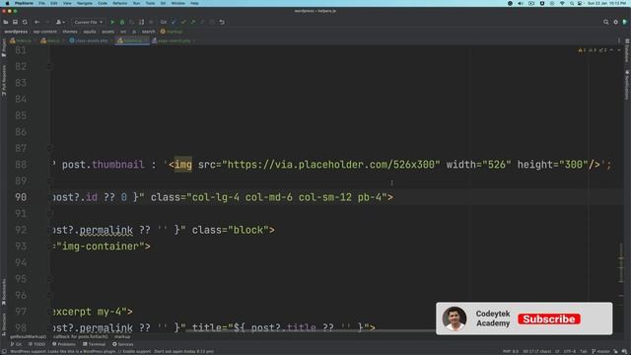631x355 pixels.
Task: Click the search breadcrumb folder
Action: (x=149, y=32)
